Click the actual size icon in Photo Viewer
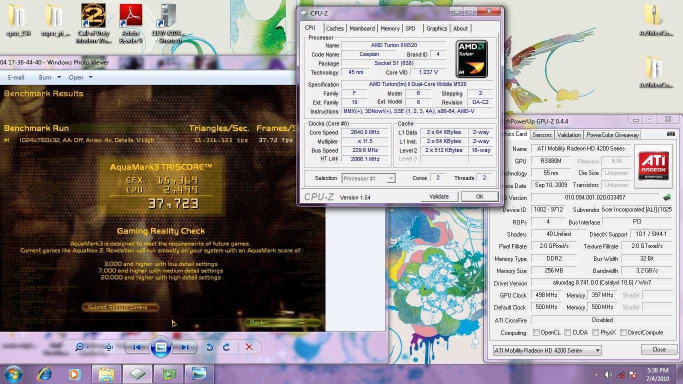The image size is (683, 384). coord(108,347)
